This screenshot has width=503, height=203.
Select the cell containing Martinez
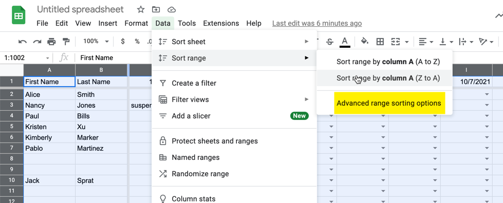[x=101, y=148]
